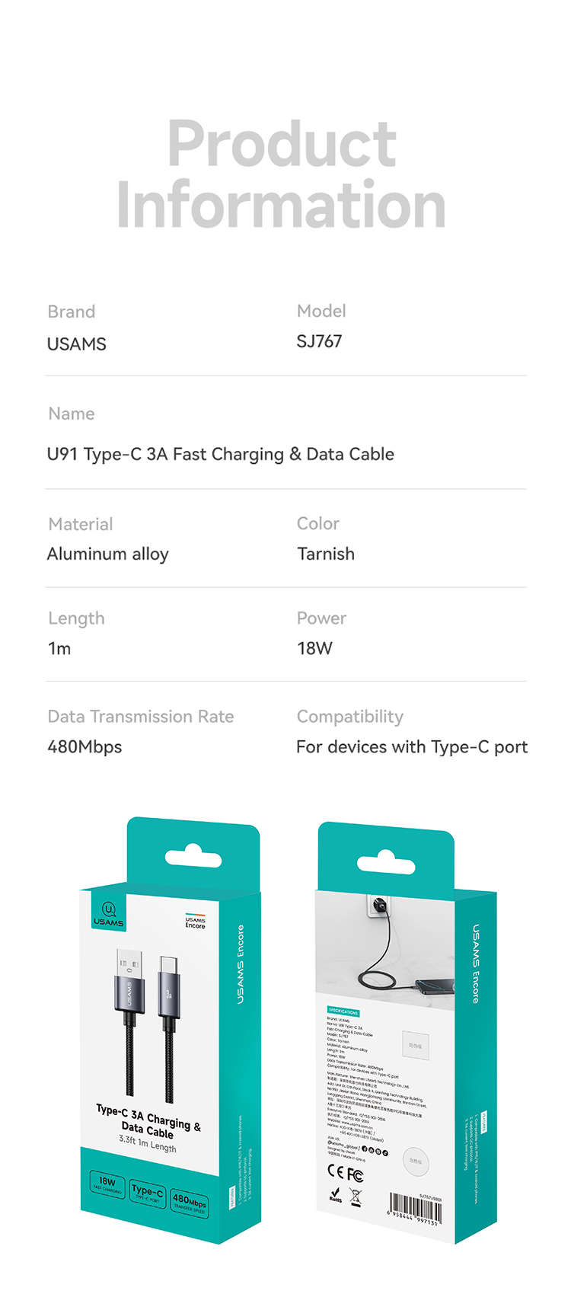This screenshot has height=1294, width=571.
Task: Click the FC certification mark
Action: click(x=355, y=1175)
